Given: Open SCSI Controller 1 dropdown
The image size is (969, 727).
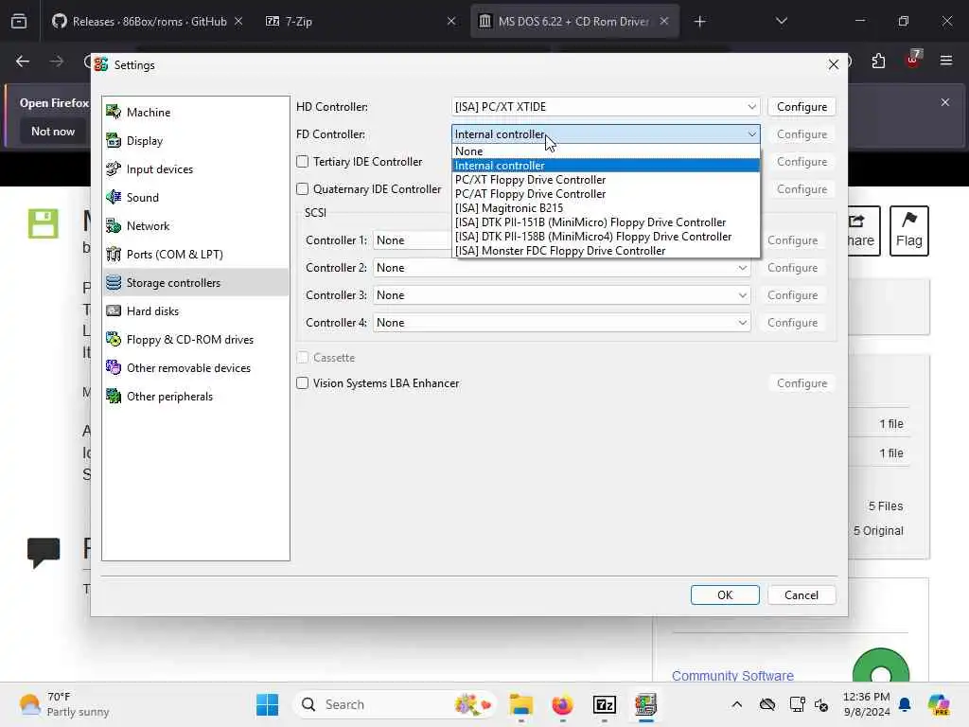Looking at the screenshot, I should tap(413, 239).
